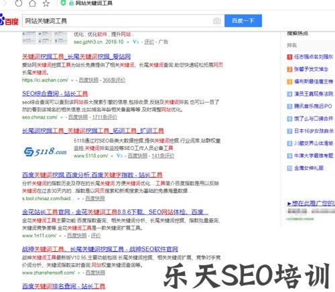This screenshot has height=292, width=335.
Task: Open 百度关键词排名查询 - 站长工具 result
Action: pyautogui.click(x=64, y=286)
